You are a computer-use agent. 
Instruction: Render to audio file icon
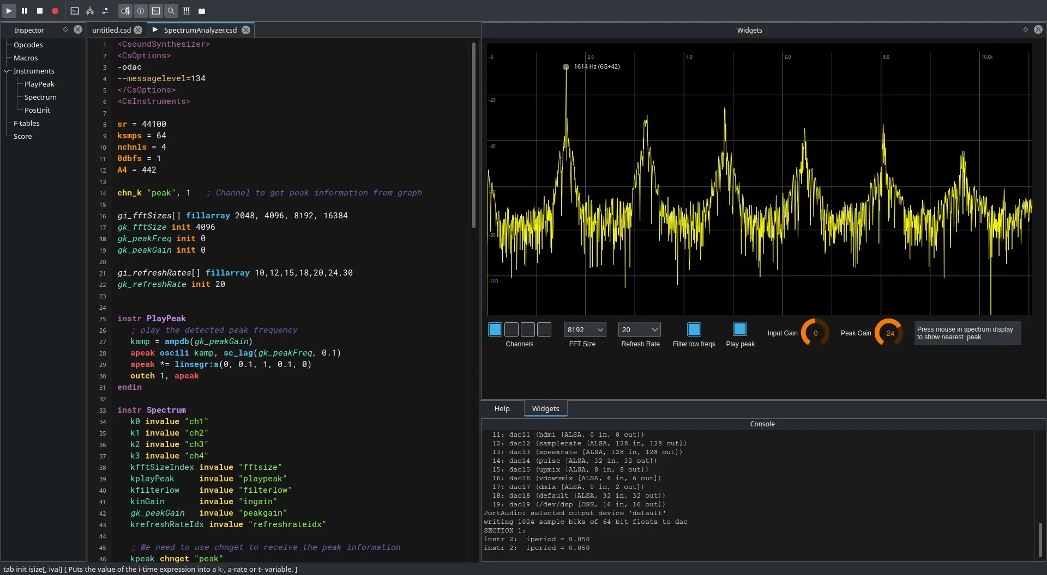(90, 11)
